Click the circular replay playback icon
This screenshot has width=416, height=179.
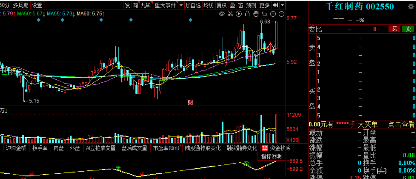tap(239, 14)
